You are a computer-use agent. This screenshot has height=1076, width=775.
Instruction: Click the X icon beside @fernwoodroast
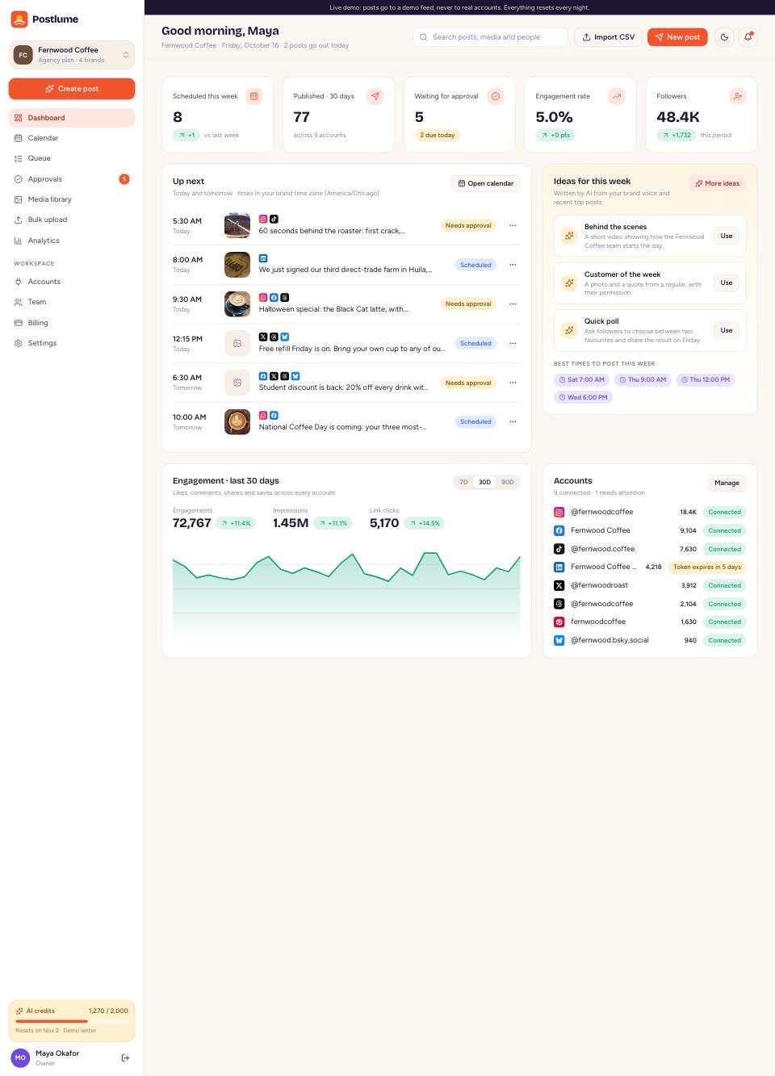tap(559, 585)
